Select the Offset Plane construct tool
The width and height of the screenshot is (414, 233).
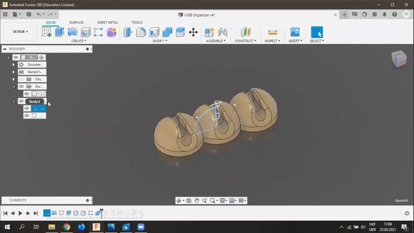click(x=245, y=32)
